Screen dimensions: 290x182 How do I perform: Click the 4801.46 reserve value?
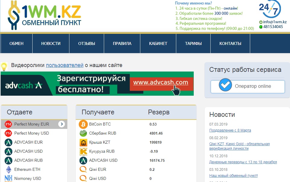click(x=156, y=133)
